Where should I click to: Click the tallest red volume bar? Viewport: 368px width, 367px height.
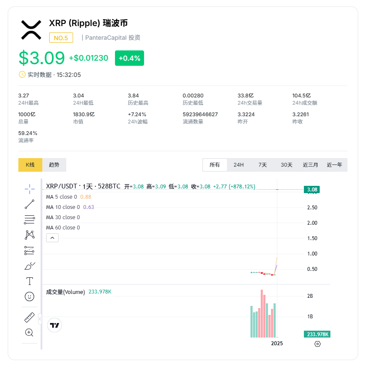262,314
